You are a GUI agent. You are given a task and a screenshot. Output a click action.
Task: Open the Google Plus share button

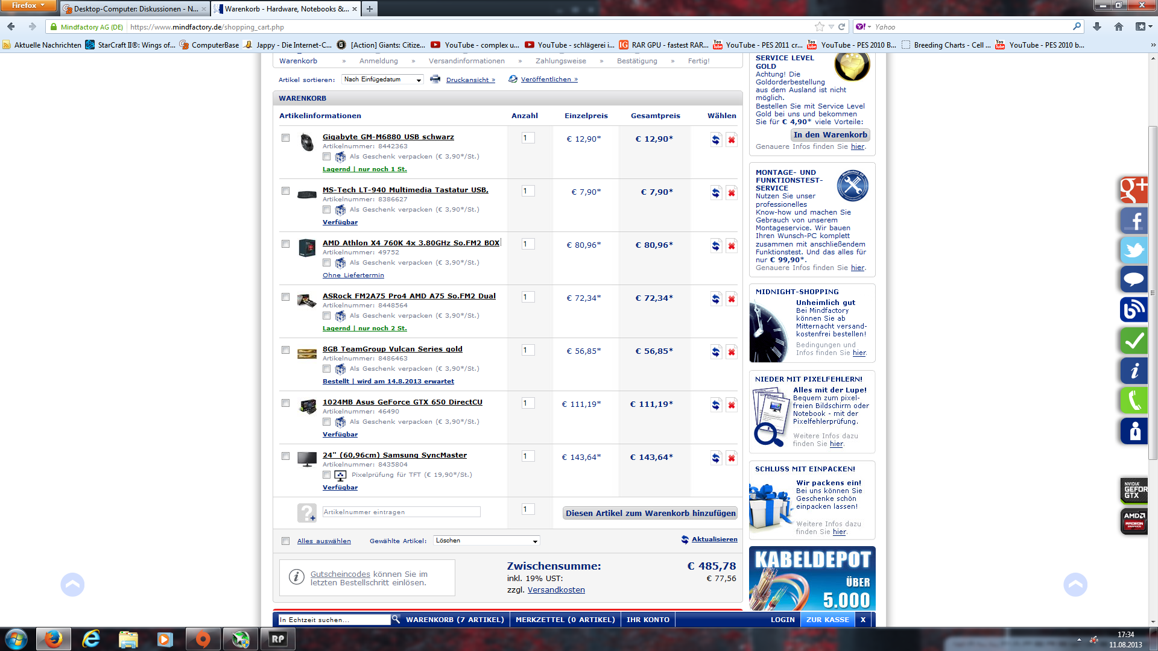coord(1134,190)
